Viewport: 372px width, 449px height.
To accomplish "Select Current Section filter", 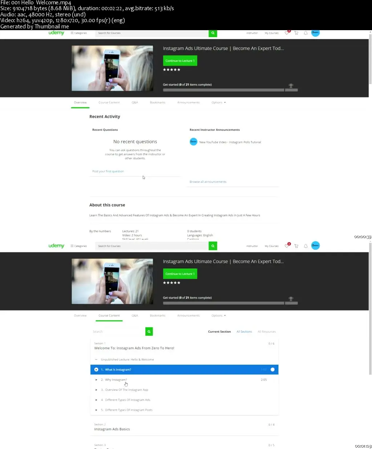I will (219, 332).
